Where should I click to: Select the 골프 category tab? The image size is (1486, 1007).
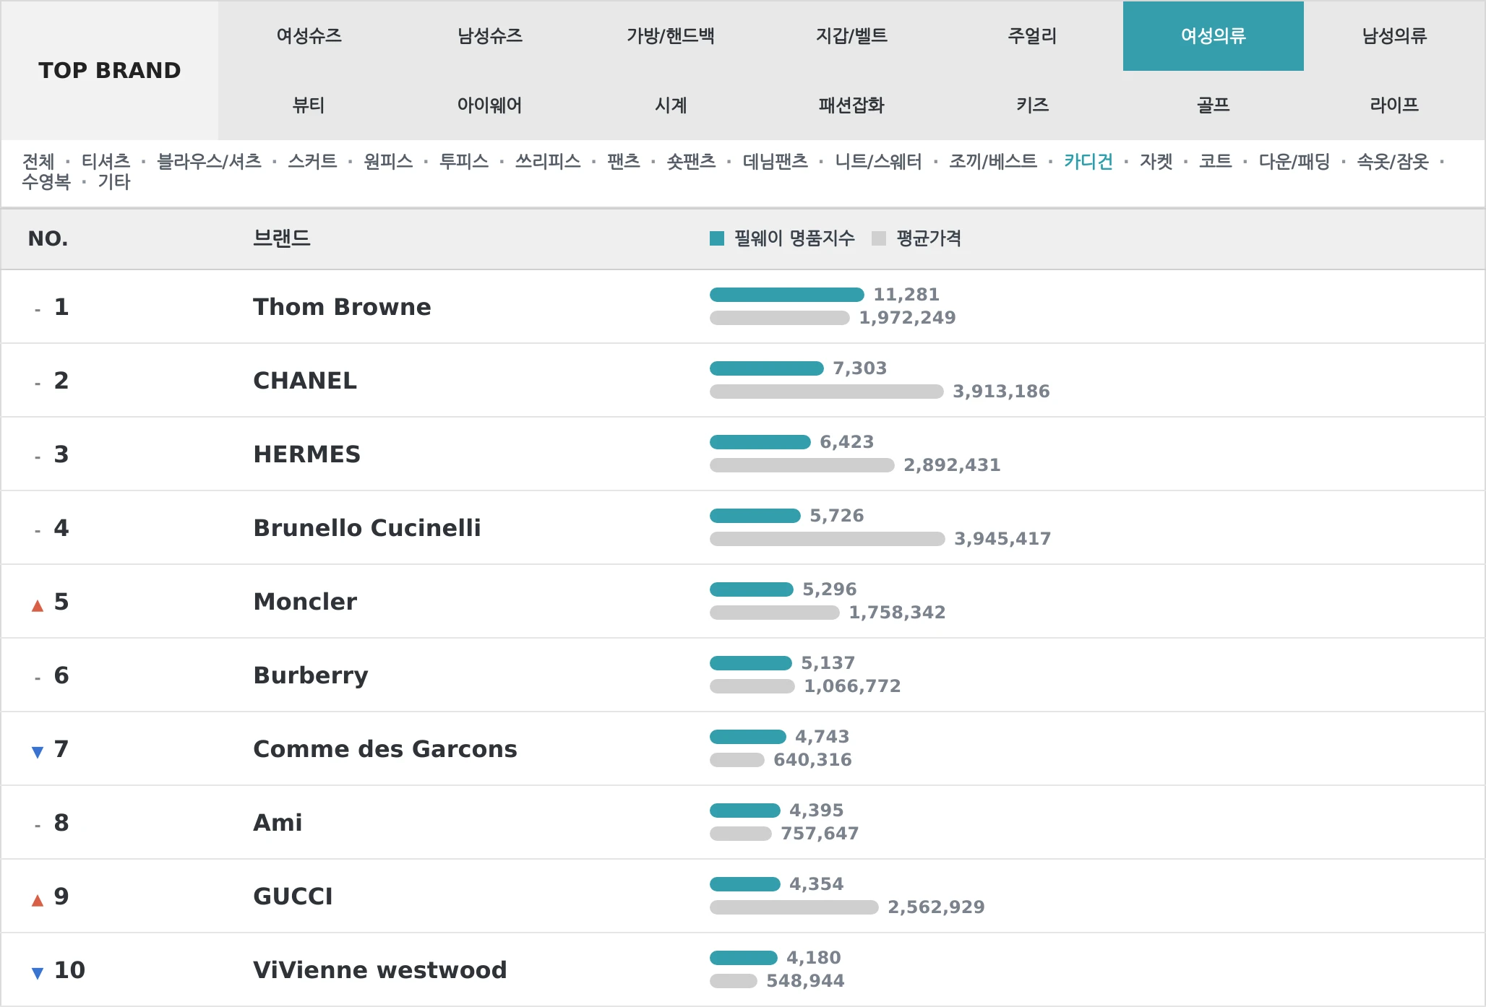tap(1213, 105)
